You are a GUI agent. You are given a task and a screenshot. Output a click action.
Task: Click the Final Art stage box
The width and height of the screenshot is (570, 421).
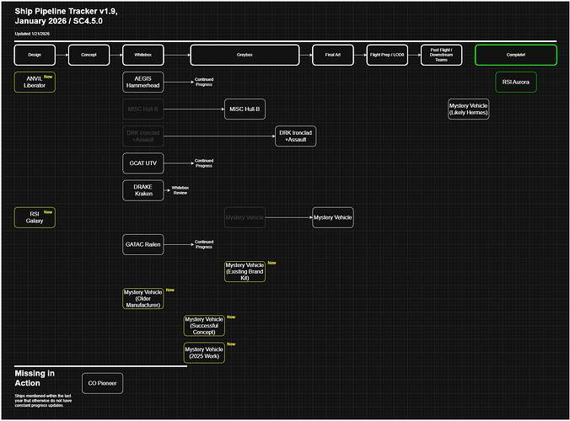pos(333,56)
